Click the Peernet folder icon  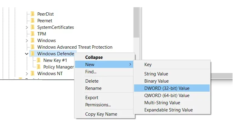[33, 20]
